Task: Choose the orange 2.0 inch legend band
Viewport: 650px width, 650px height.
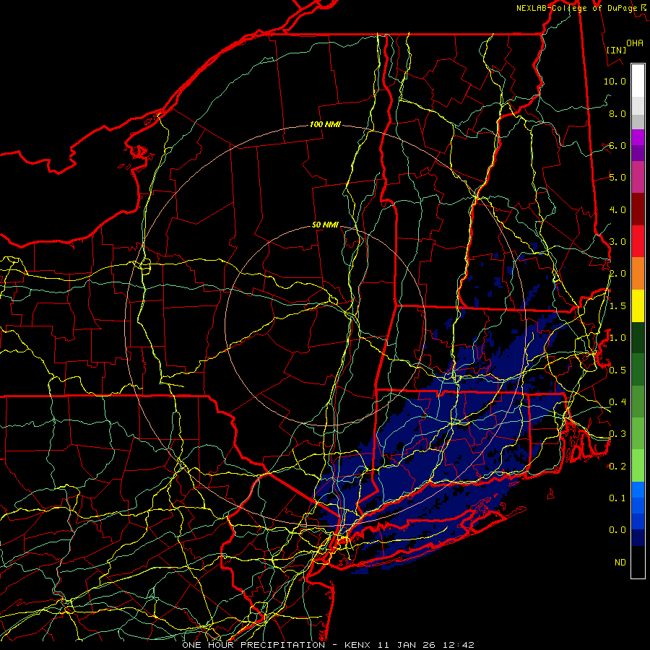Action: (638, 274)
